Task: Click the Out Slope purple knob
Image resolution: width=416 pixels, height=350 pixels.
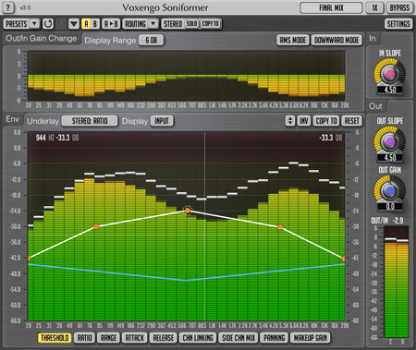Action: tap(389, 141)
